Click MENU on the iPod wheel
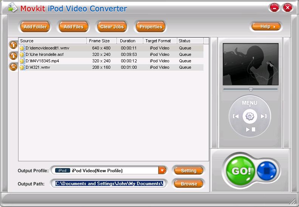 [250, 103]
